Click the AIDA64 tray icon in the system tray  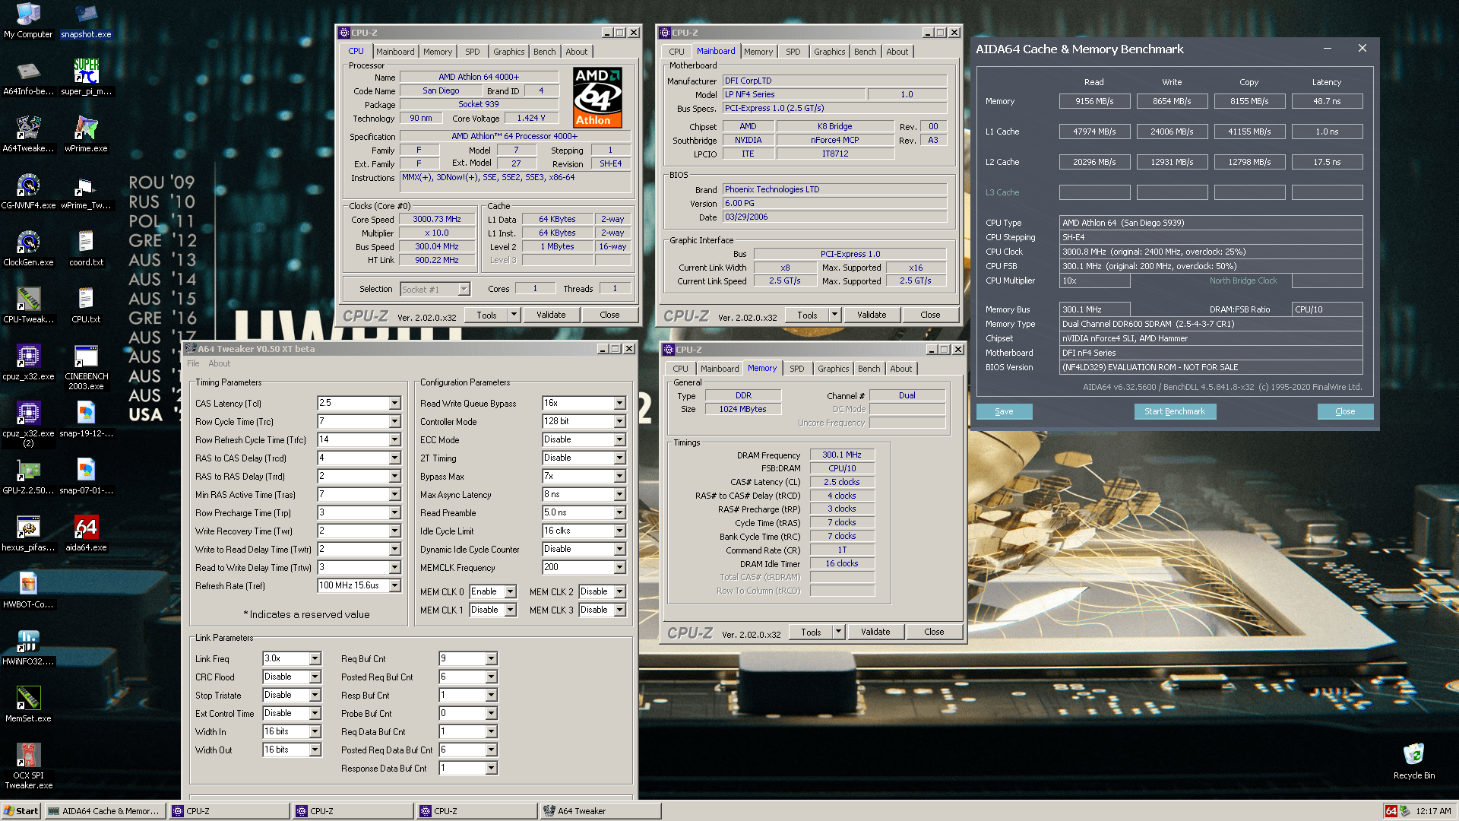pos(1391,811)
